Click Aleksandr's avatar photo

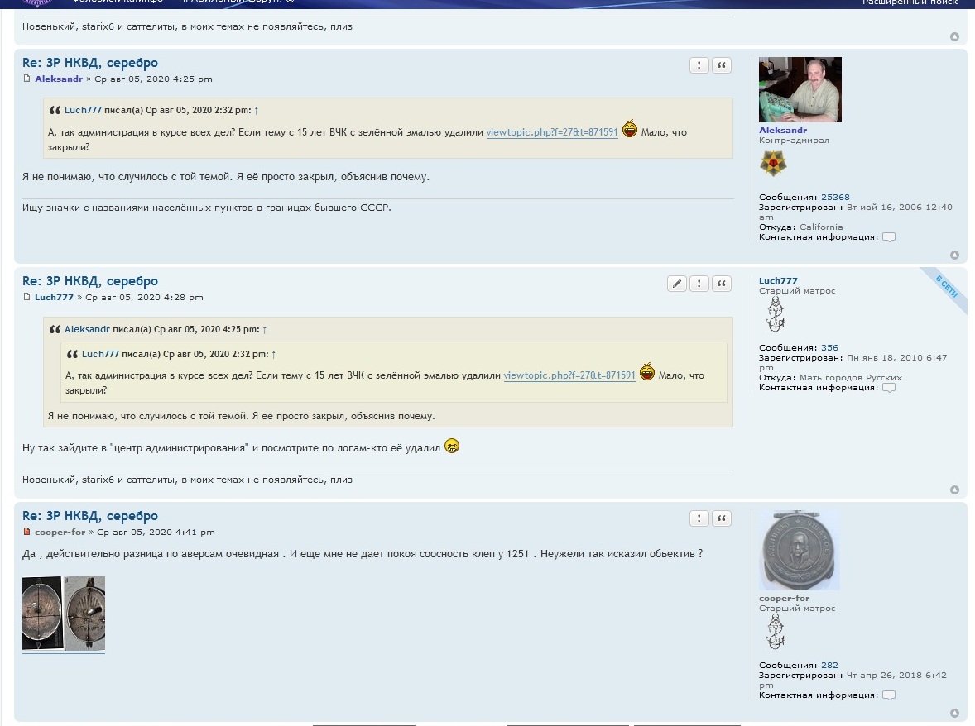pyautogui.click(x=800, y=90)
